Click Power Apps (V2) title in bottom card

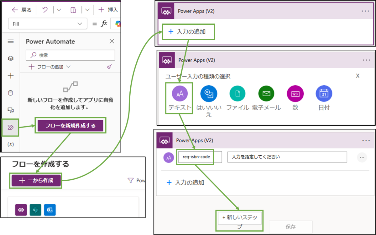point(195,140)
